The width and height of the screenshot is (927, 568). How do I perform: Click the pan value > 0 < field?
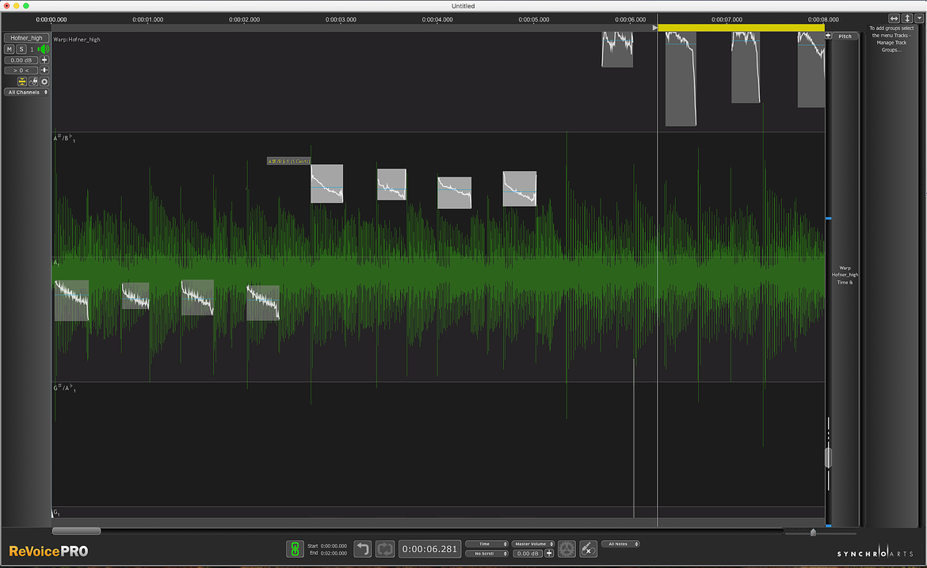click(x=21, y=71)
